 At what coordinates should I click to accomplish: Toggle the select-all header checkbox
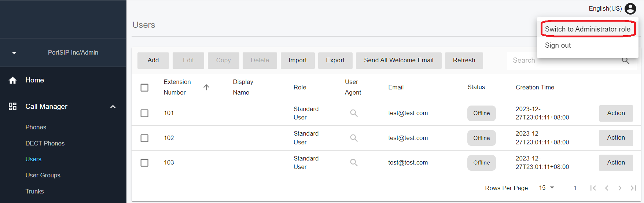click(x=144, y=88)
